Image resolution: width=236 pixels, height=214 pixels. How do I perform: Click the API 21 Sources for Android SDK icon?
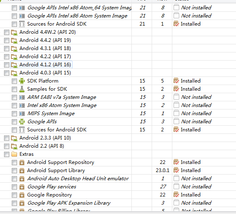coord(22,24)
